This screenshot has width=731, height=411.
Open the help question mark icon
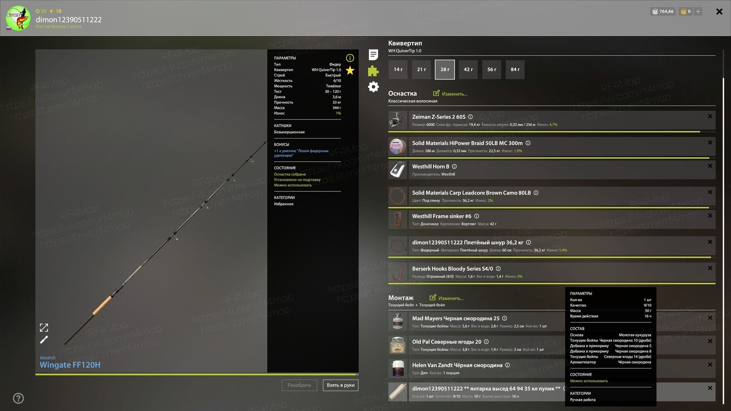pyautogui.click(x=18, y=398)
